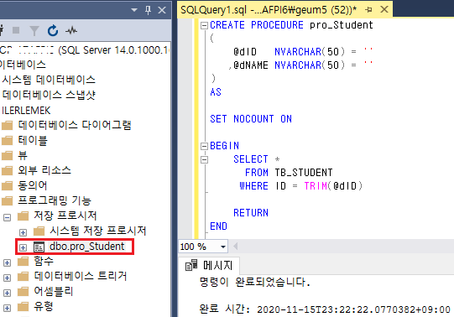The height and width of the screenshot is (317, 454).
Task: Click the 메시지 tab icon
Action: pyautogui.click(x=191, y=265)
